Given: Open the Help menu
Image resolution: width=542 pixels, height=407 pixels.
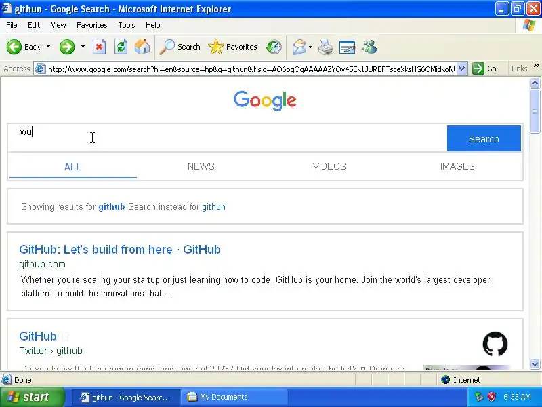Looking at the screenshot, I should pos(153,25).
